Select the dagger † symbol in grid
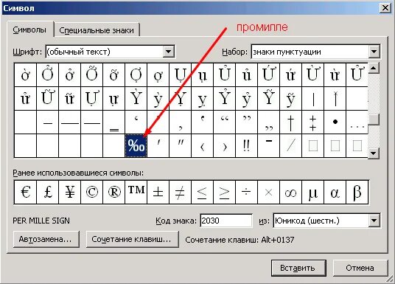 290,122
